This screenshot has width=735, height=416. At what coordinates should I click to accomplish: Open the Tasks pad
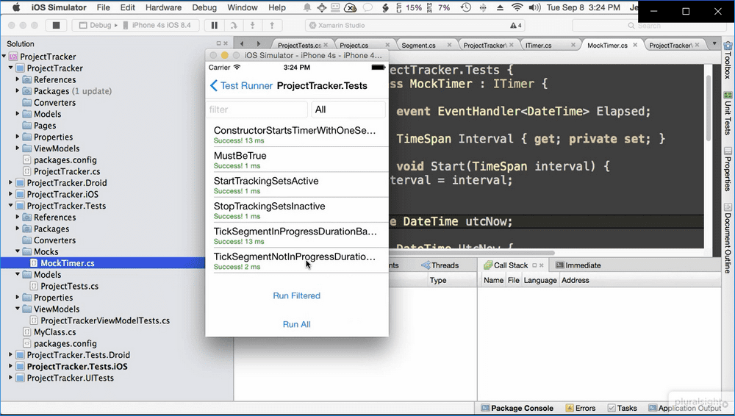pyautogui.click(x=622, y=408)
